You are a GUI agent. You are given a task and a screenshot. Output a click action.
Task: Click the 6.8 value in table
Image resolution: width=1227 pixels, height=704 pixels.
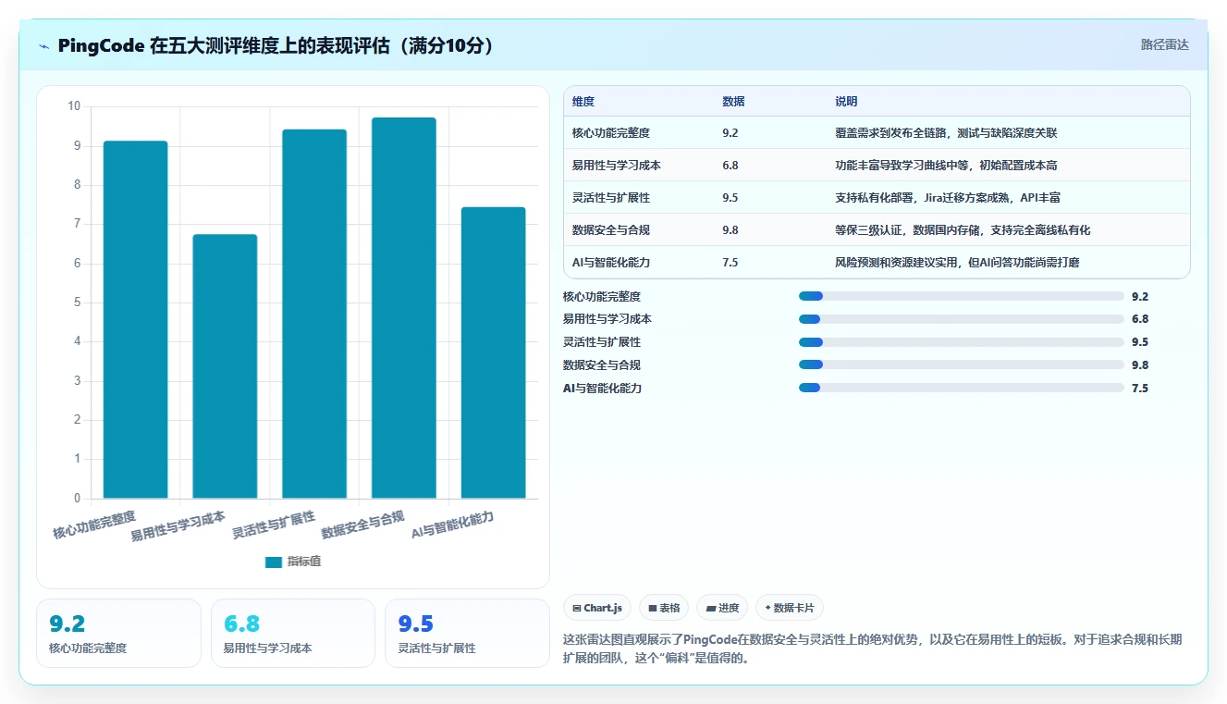click(730, 165)
